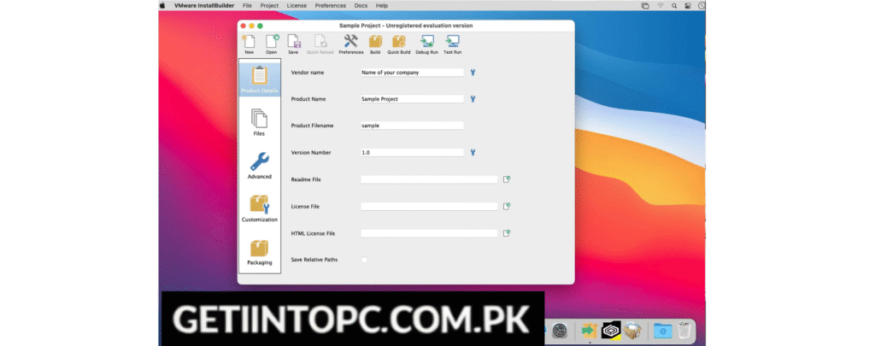Toggle the Save Relative Paths checkbox
Image resolution: width=875 pixels, height=346 pixels.
pyautogui.click(x=364, y=260)
